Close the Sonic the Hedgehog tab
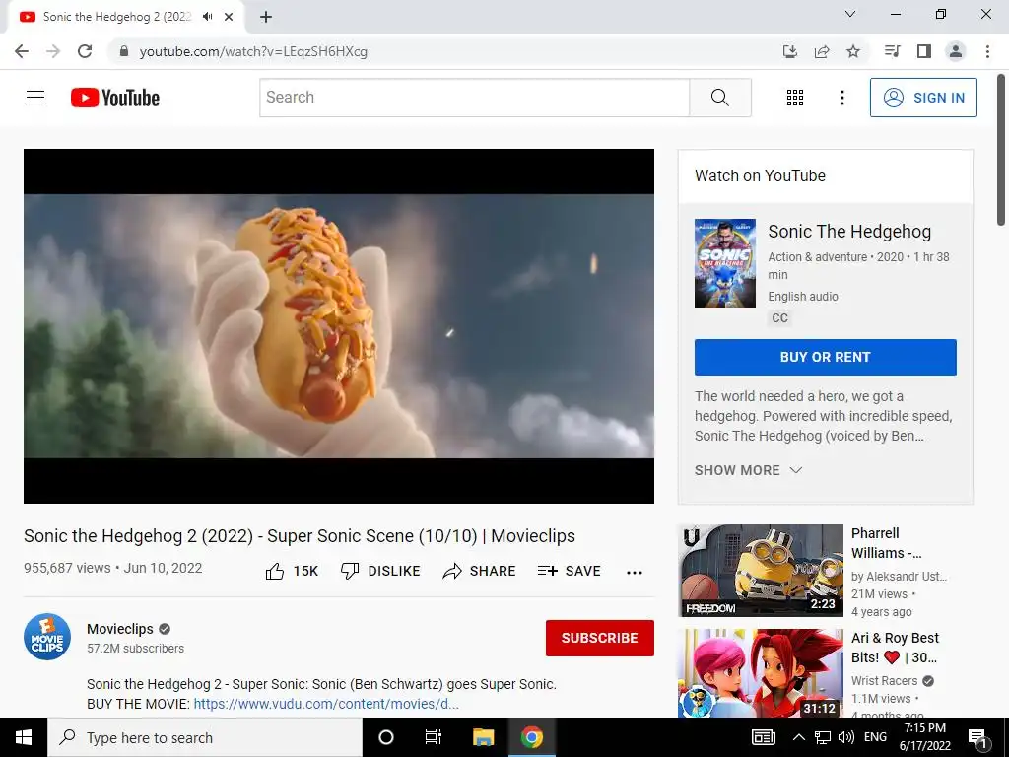The height and width of the screenshot is (757, 1009). coord(229,17)
